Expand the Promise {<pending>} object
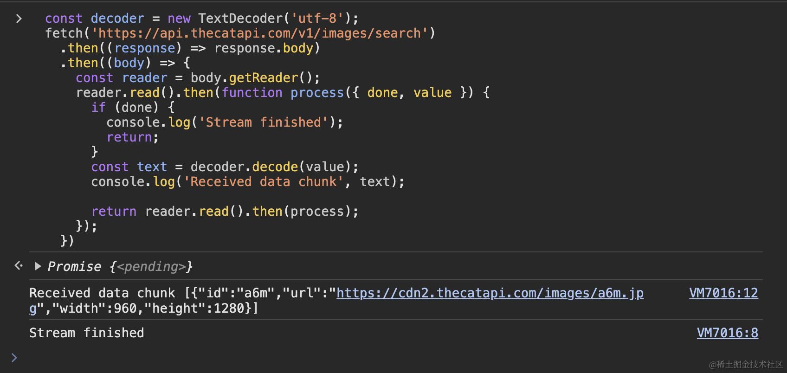The image size is (787, 373). (x=38, y=266)
